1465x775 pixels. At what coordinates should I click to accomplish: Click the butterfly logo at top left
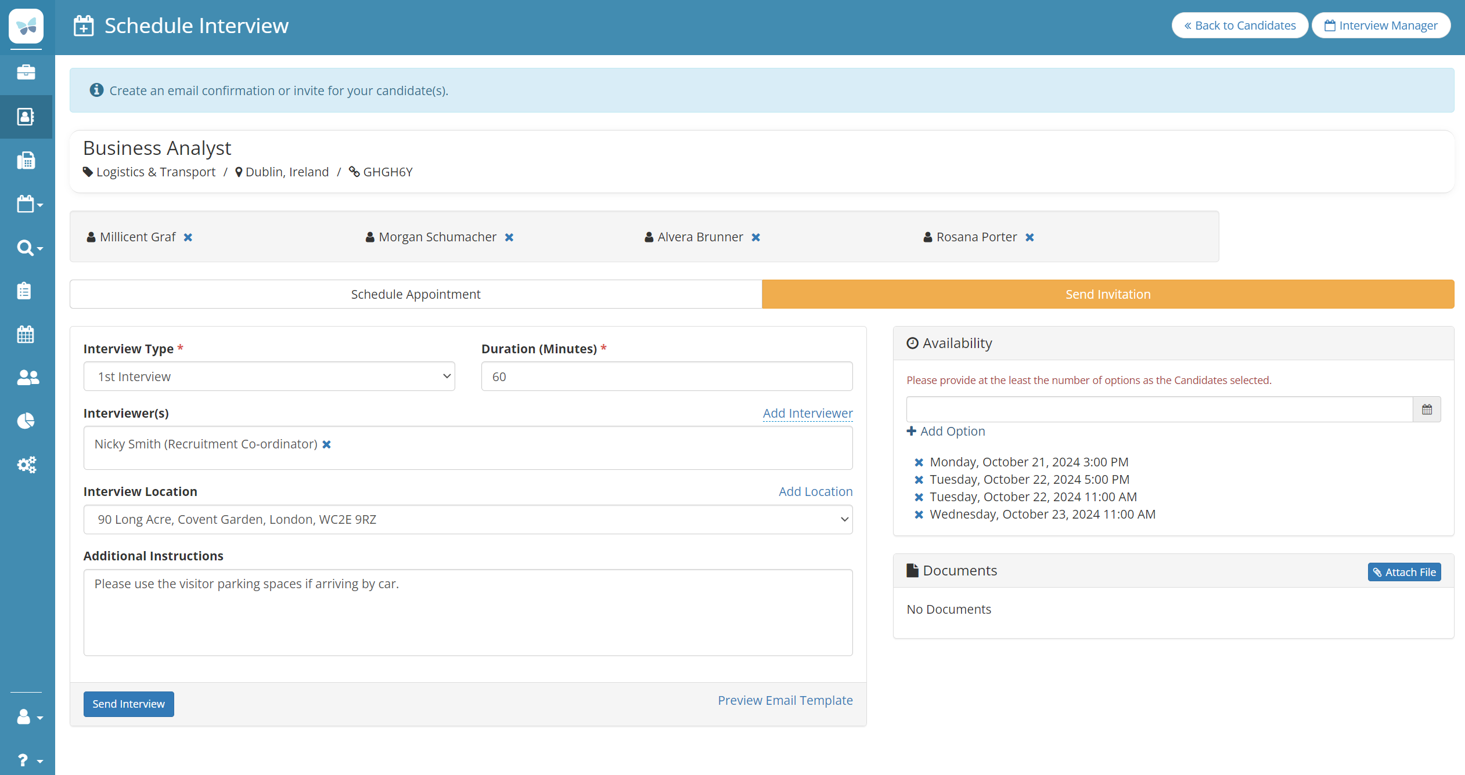pos(26,26)
